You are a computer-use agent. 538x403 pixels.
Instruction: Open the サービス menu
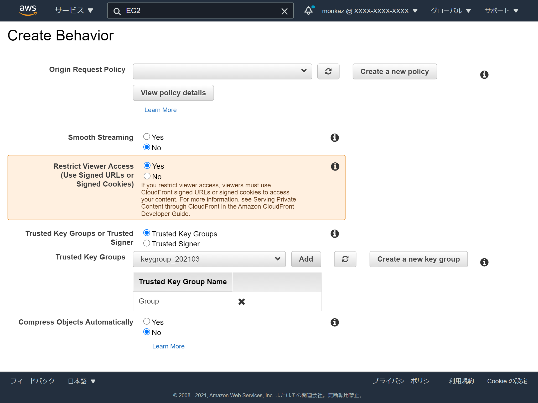(x=73, y=10)
